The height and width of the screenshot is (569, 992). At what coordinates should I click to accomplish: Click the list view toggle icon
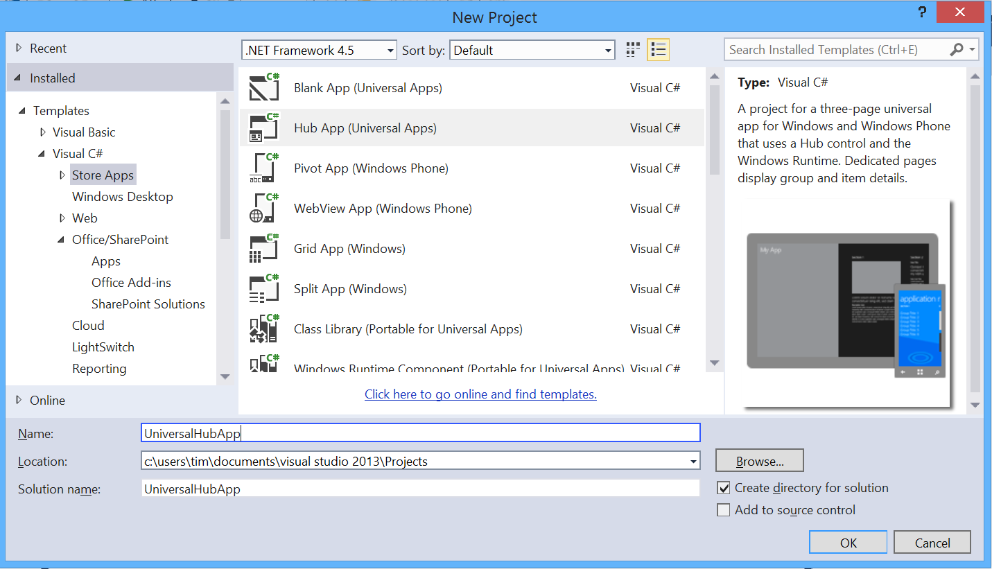point(657,49)
